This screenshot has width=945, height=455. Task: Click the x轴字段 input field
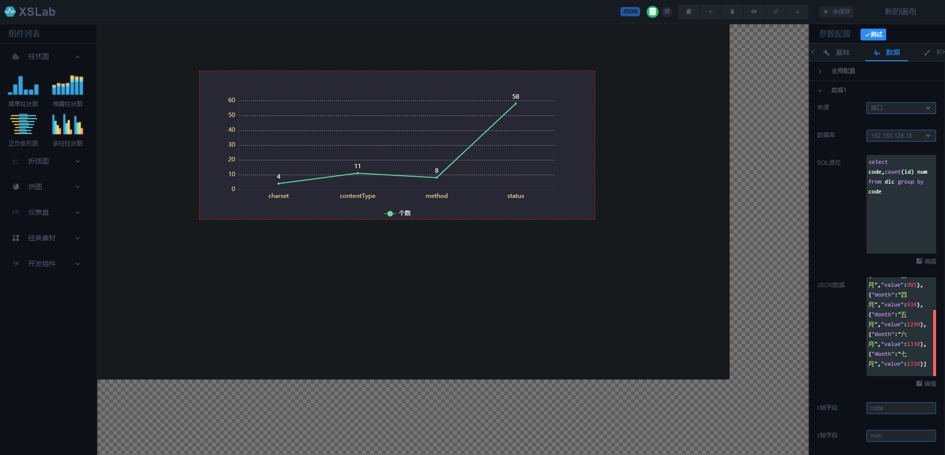(901, 408)
